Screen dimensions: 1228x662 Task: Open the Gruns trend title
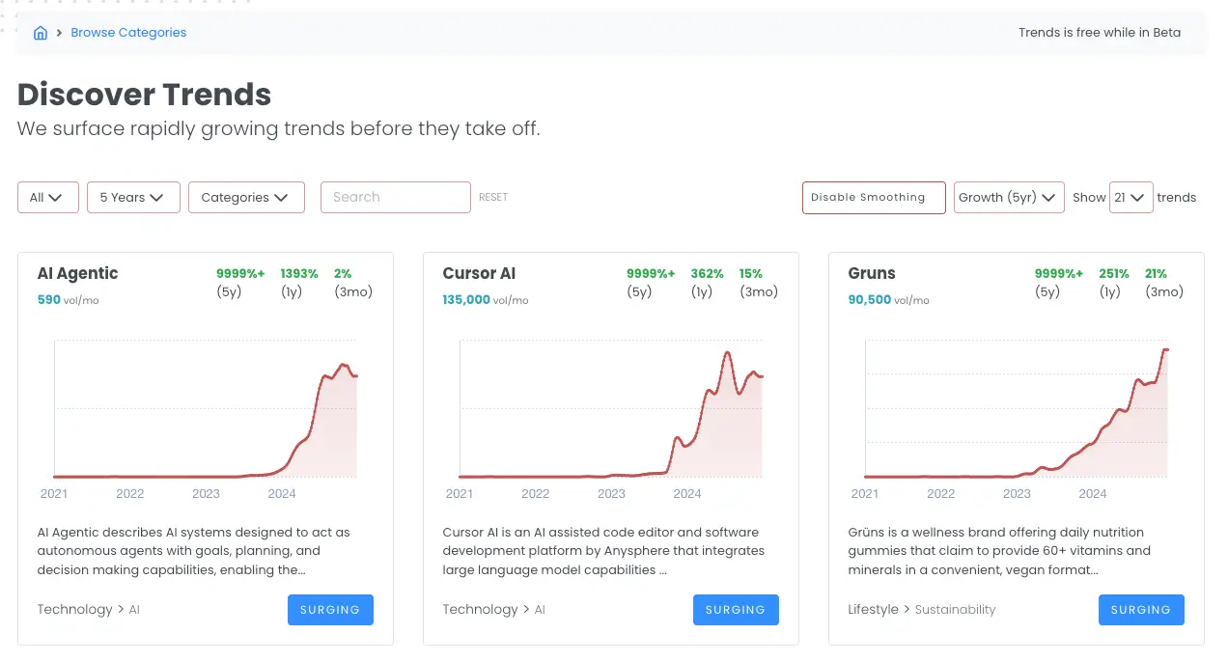tap(872, 274)
